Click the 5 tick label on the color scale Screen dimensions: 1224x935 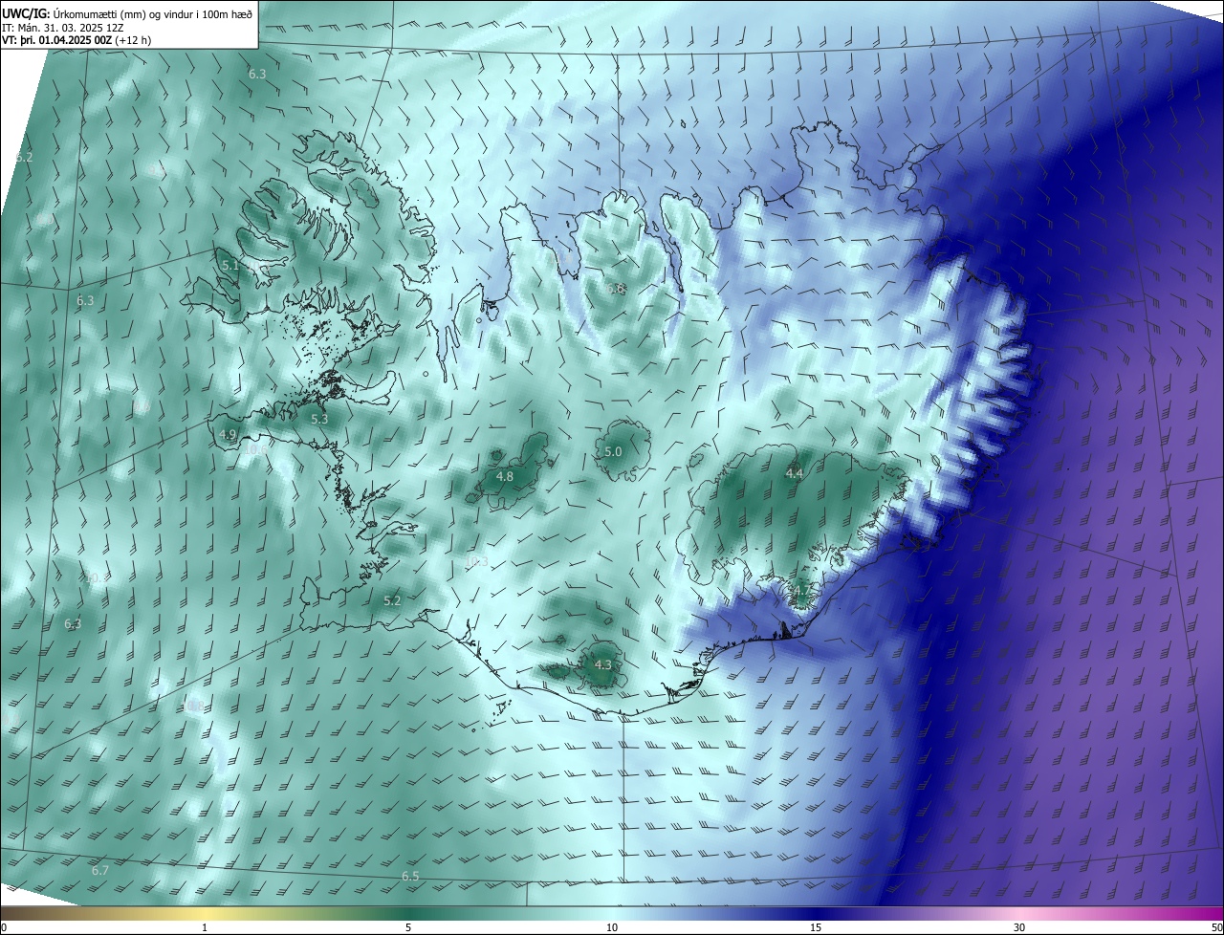click(x=408, y=927)
